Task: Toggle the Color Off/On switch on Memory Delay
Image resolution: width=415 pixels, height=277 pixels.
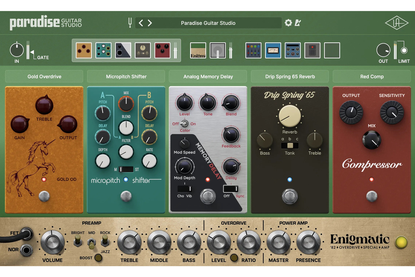Action: tap(185, 123)
